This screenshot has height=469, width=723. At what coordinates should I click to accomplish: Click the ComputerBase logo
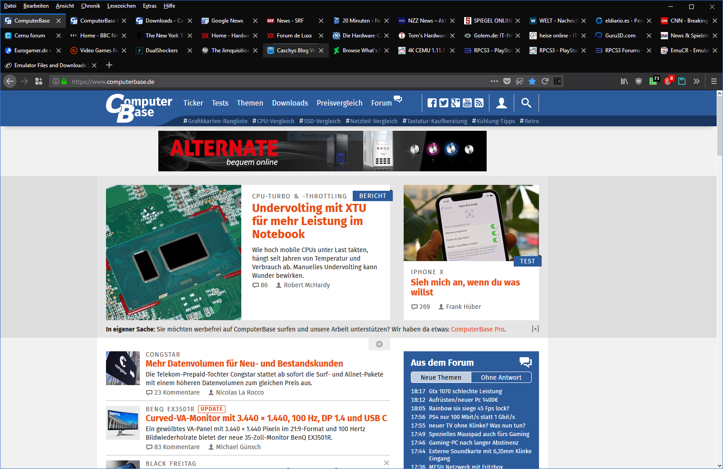139,108
